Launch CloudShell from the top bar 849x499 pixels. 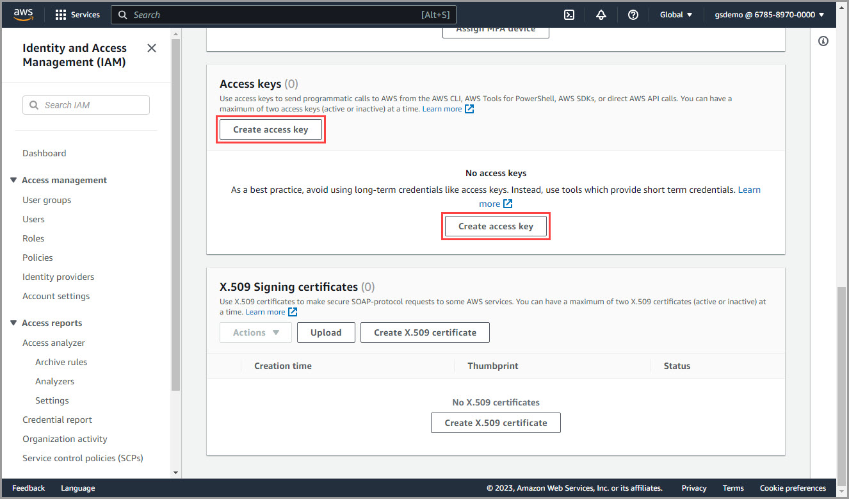point(568,15)
